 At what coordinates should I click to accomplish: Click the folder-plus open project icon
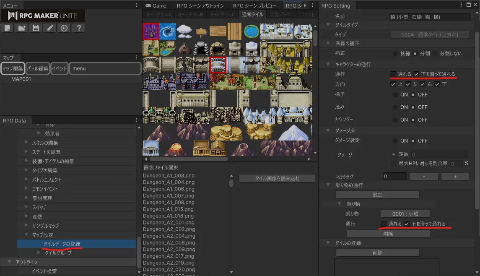(x=21, y=28)
